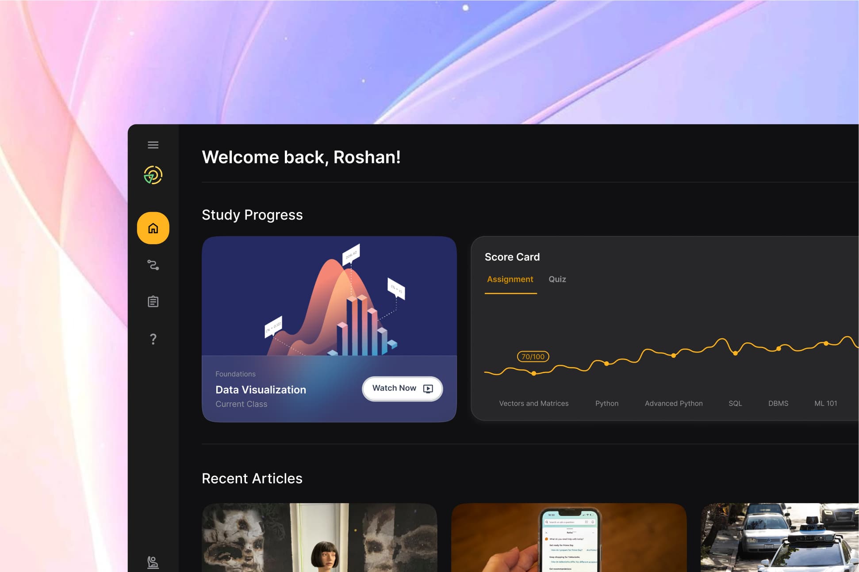Screen dimensions: 859x572
Task: Open the robot portrait article thumbnail
Action: pyautogui.click(x=319, y=538)
